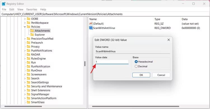Image resolution: width=210 pixels, height=109 pixels.
Task: Maximize the Registry Editor window
Action: [193, 4]
